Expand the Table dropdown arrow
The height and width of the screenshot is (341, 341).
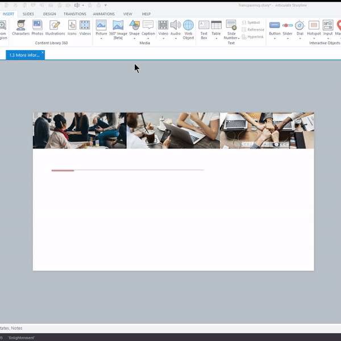tap(216, 39)
